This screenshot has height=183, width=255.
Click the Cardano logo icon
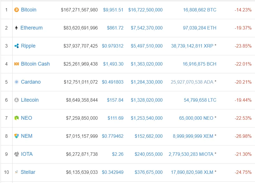17,82
